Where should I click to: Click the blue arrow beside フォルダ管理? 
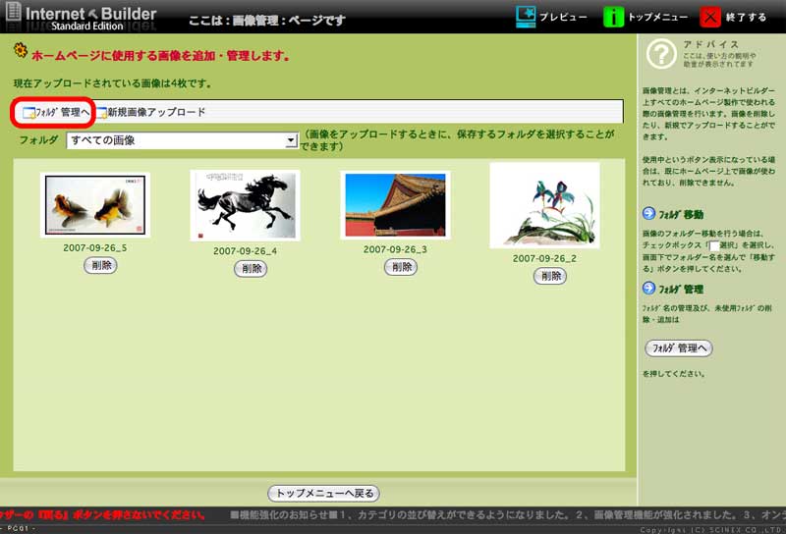point(648,289)
